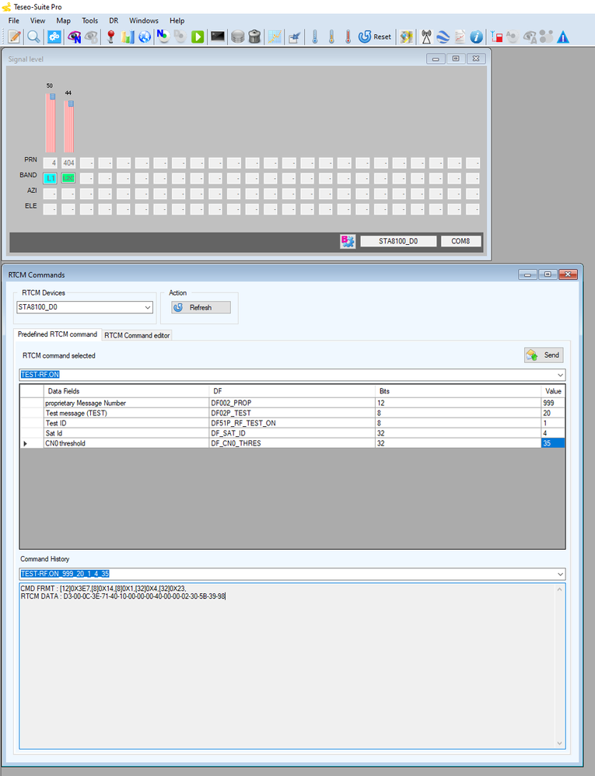Open the Tools menu
This screenshot has height=776, width=595.
89,21
